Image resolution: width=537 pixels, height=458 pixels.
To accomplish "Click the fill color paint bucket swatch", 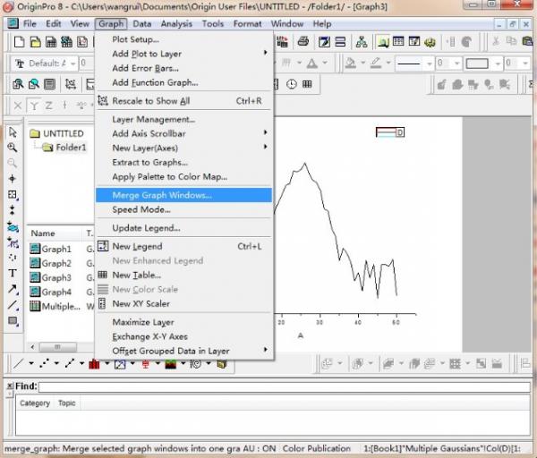I will tap(351, 63).
